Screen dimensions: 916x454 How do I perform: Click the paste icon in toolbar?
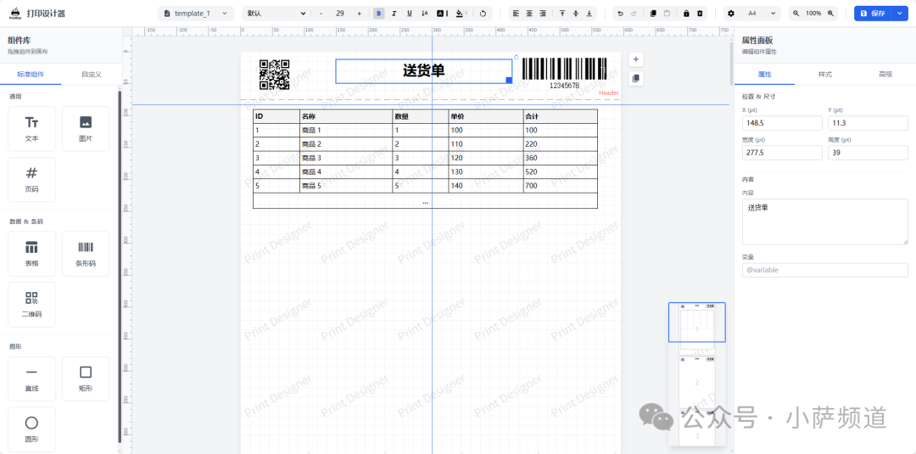tap(667, 14)
